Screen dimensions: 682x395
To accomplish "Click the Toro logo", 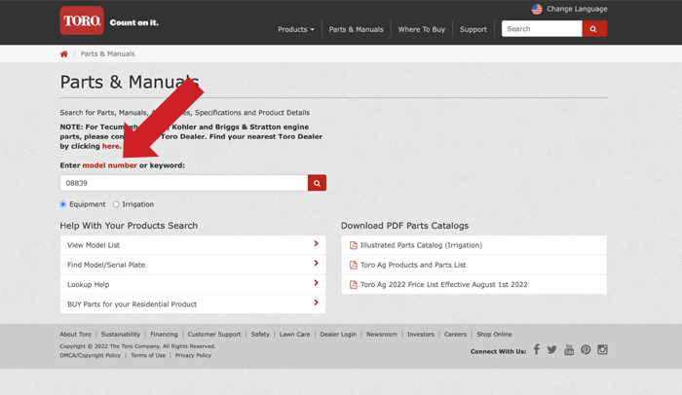I will click(x=82, y=20).
